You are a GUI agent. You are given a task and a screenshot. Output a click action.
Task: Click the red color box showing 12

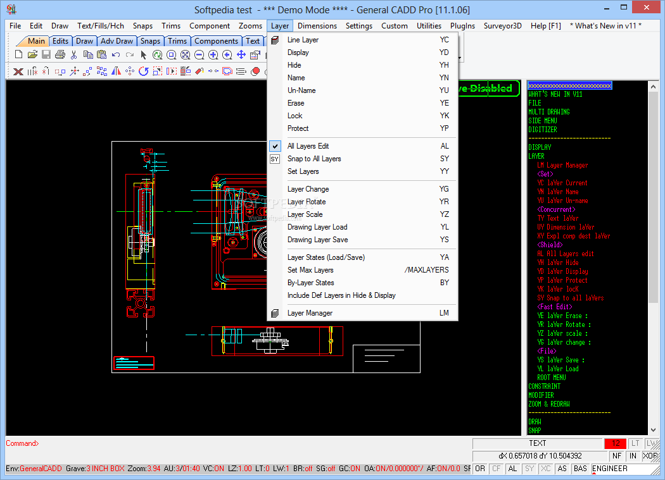616,443
